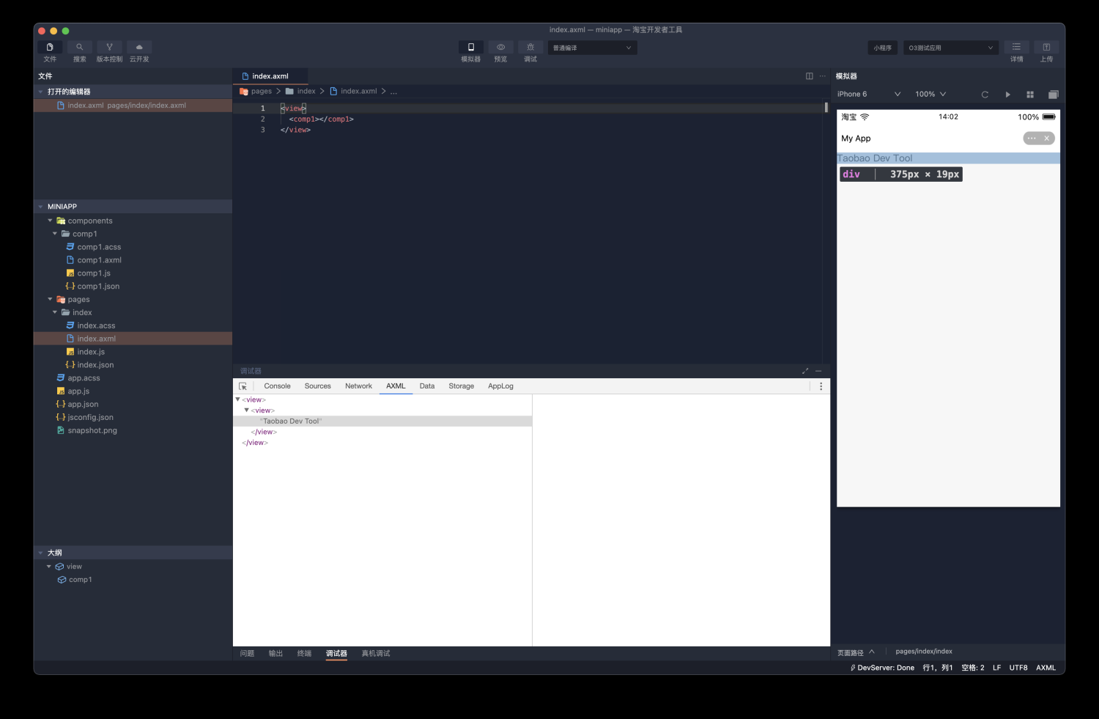Click the split editor icon

(x=810, y=76)
